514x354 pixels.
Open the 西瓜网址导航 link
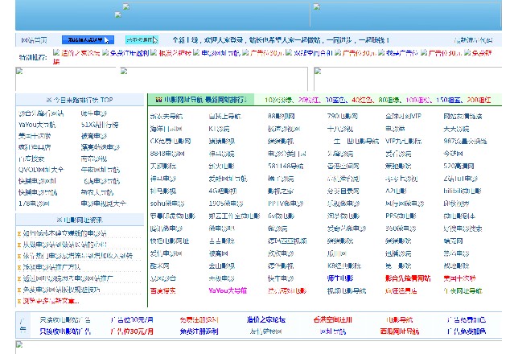click(x=399, y=331)
